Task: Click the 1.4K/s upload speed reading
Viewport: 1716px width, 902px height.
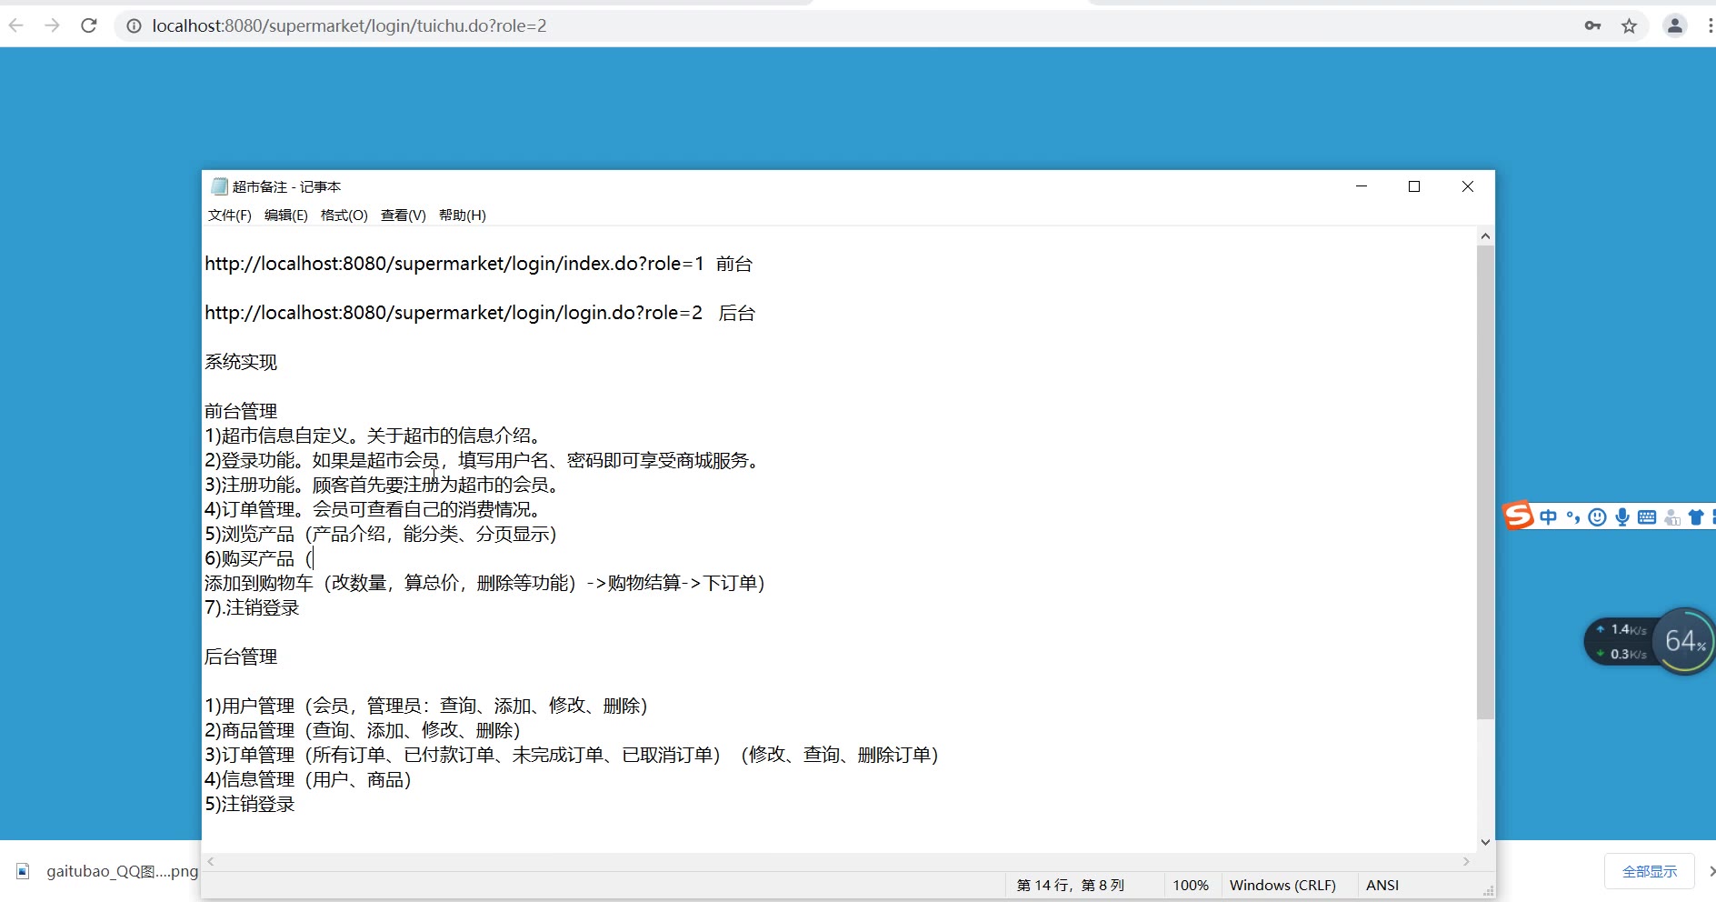Action: (x=1622, y=629)
